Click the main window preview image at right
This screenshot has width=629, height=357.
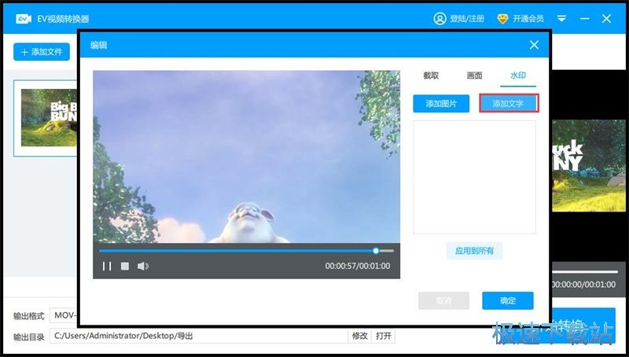click(x=589, y=165)
